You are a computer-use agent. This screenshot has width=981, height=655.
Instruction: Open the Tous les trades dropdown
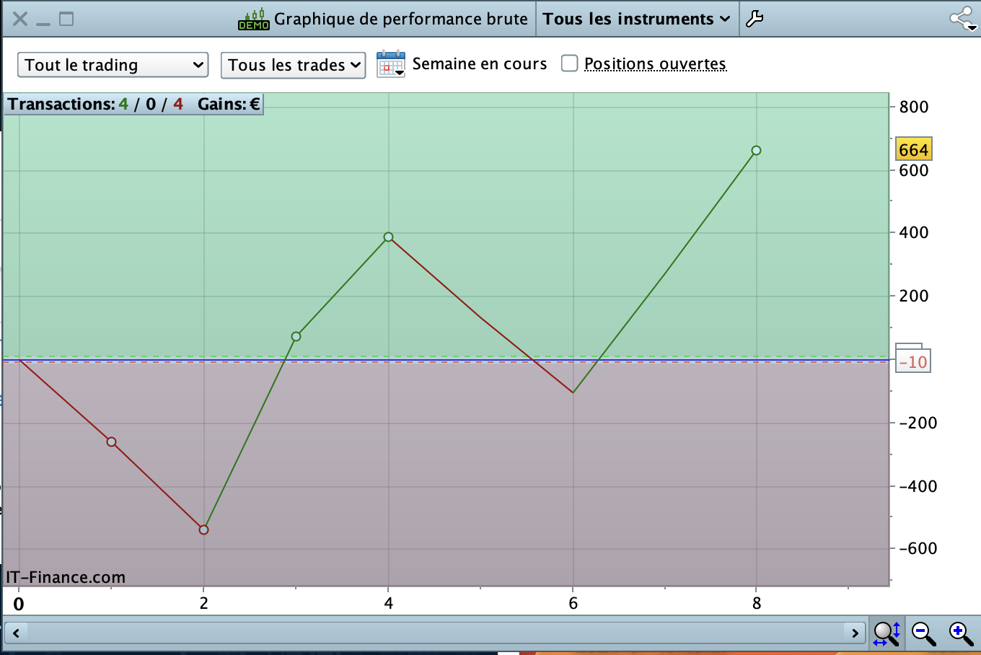pos(294,65)
